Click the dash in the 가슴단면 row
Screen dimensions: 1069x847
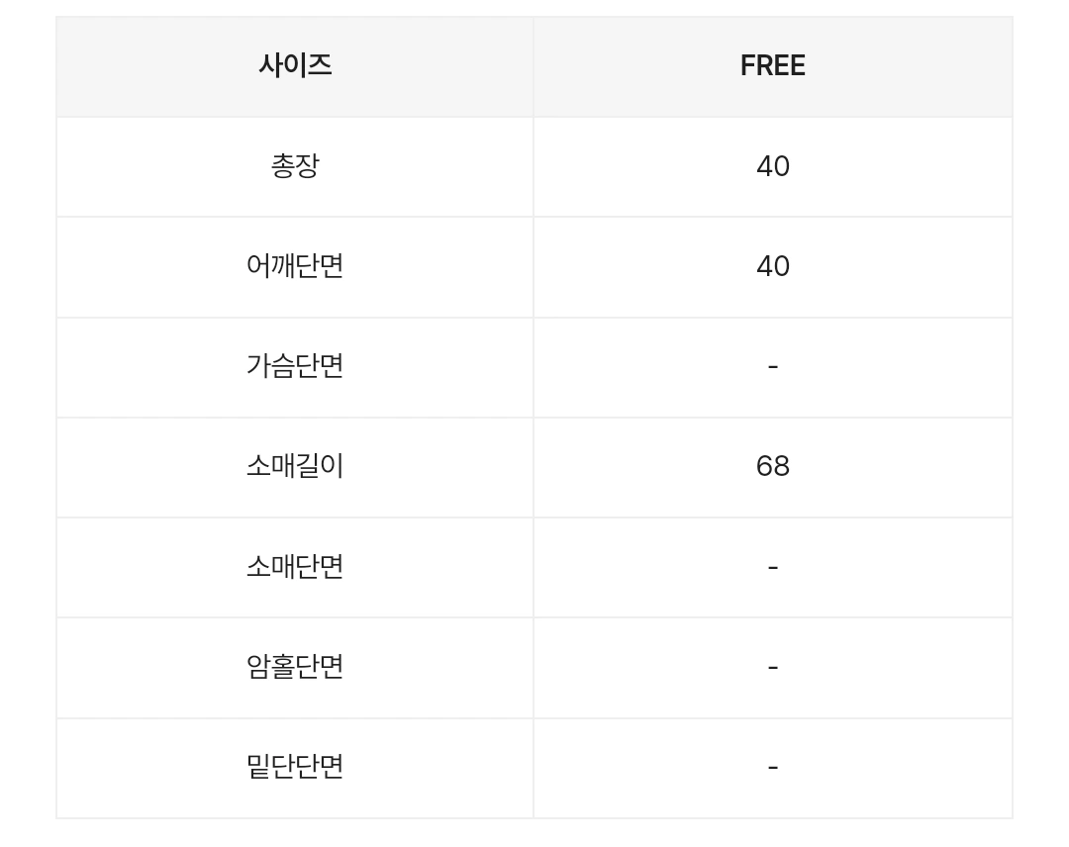772,367
